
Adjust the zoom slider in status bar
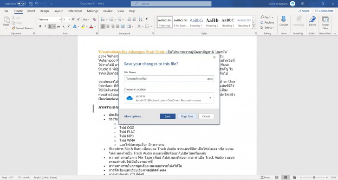[314, 177]
